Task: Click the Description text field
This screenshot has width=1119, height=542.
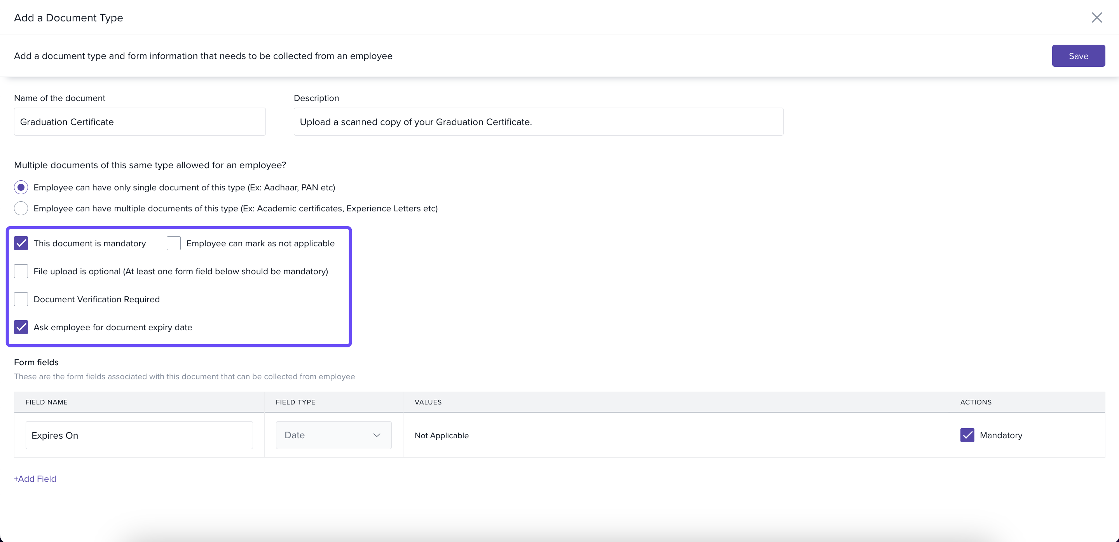Action: coord(538,122)
